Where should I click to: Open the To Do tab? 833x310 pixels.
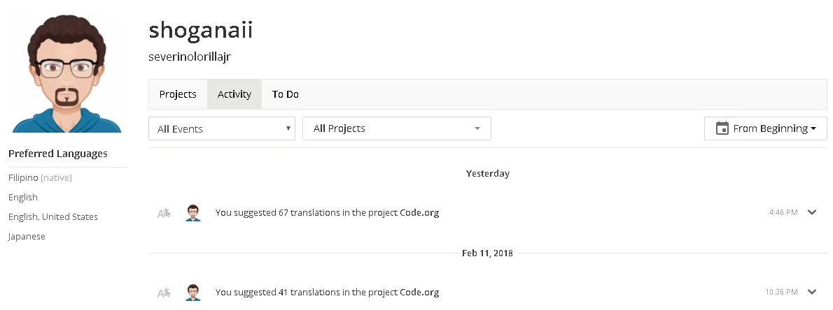tap(286, 94)
